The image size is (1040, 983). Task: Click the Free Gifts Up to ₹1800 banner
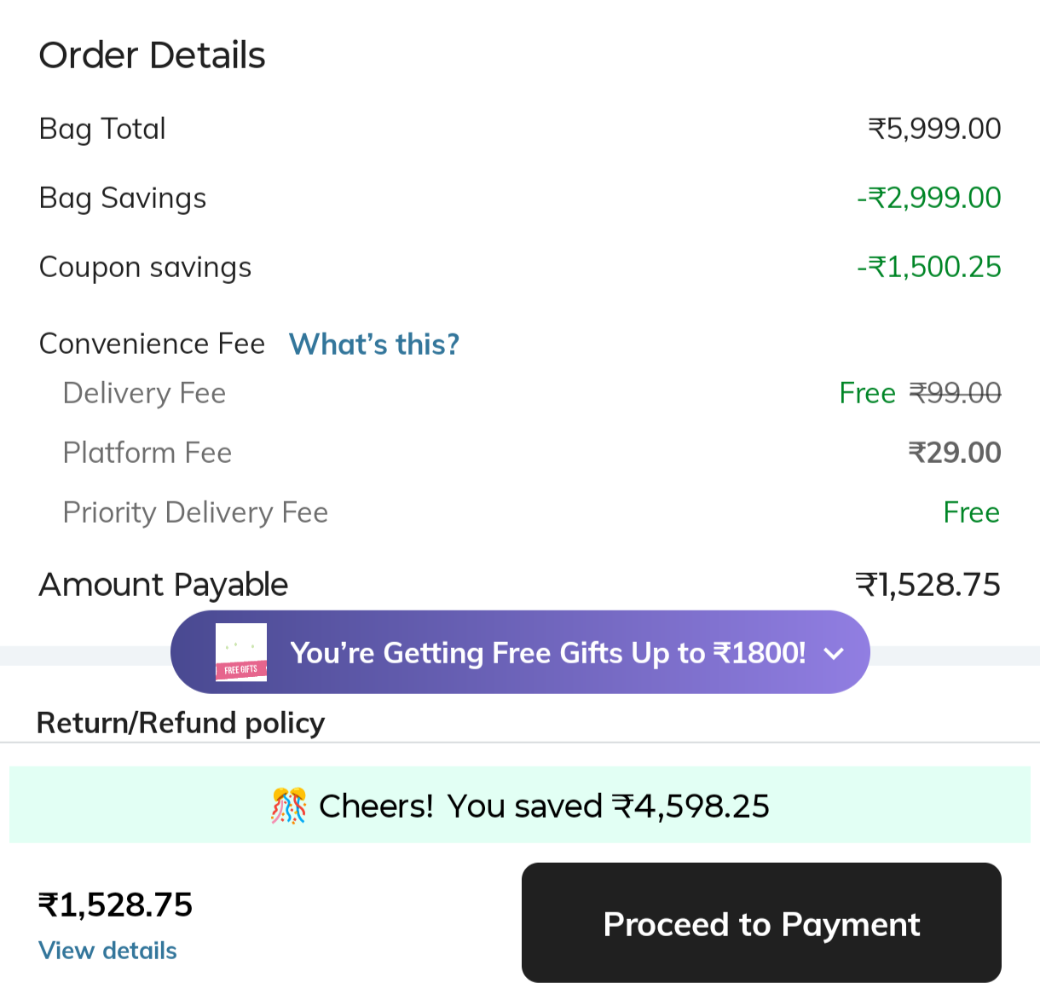pyautogui.click(x=548, y=652)
